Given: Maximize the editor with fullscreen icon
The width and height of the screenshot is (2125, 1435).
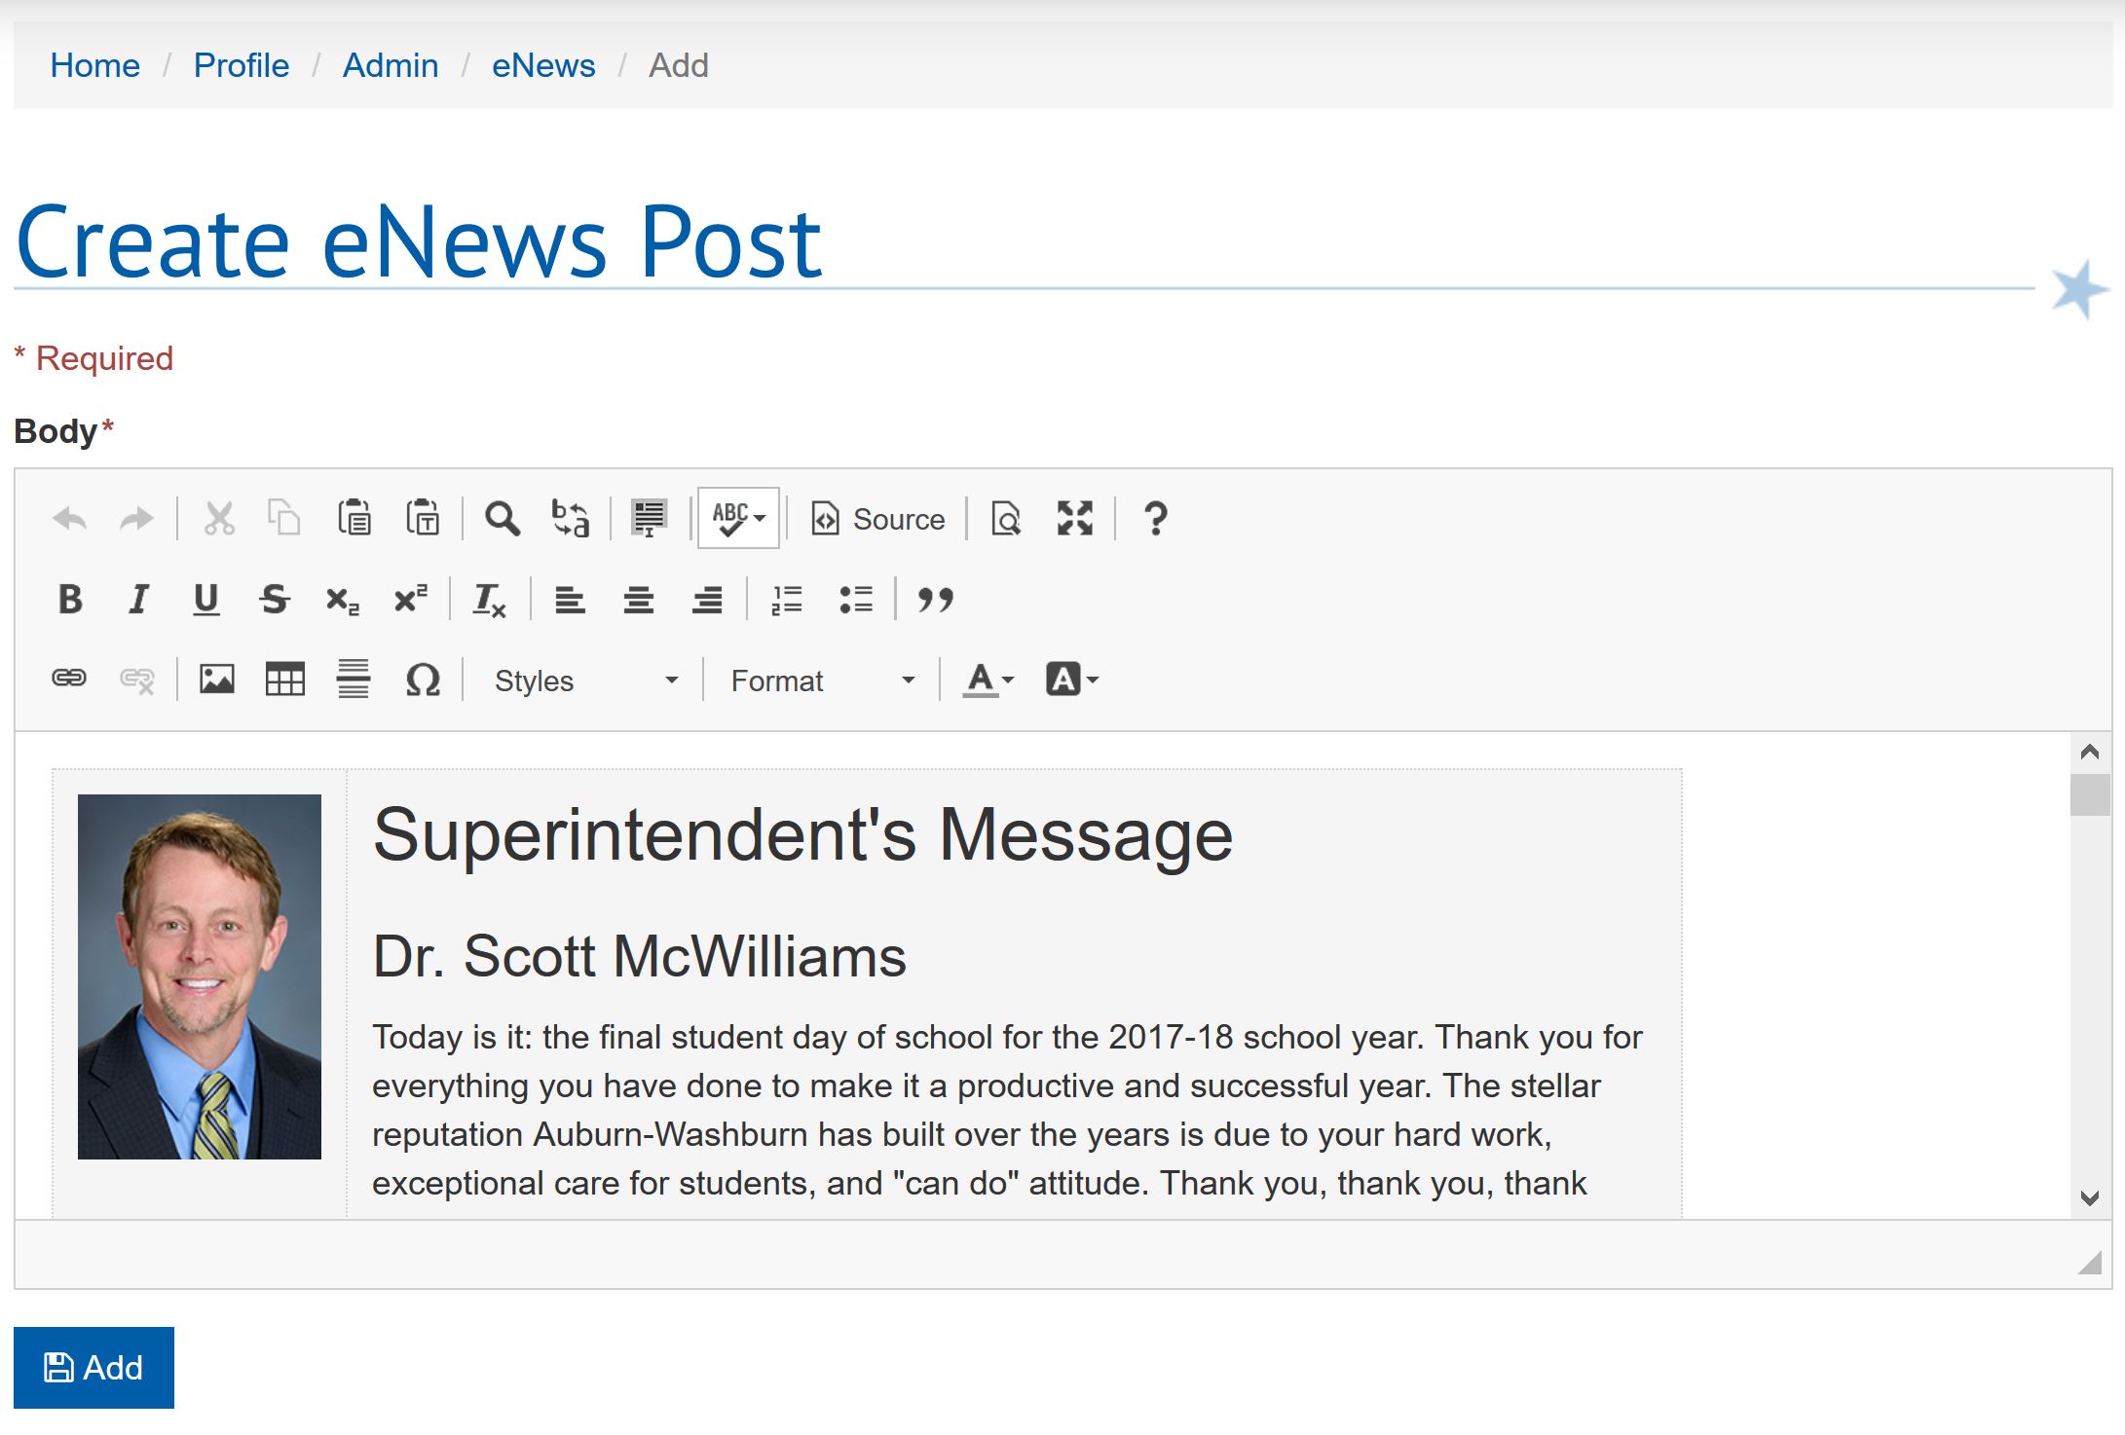Looking at the screenshot, I should point(1074,519).
